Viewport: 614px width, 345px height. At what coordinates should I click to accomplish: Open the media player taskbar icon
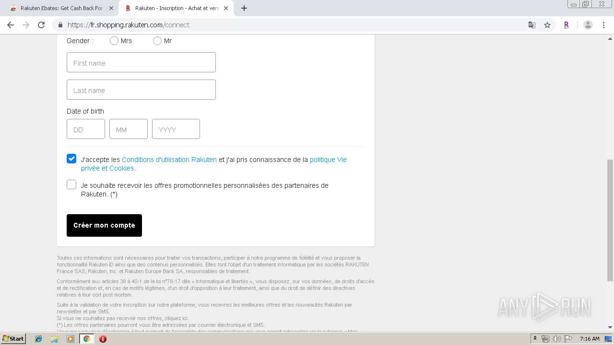[x=71, y=339]
